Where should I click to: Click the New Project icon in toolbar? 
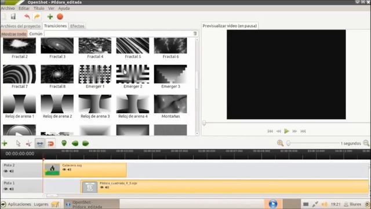tap(4, 17)
